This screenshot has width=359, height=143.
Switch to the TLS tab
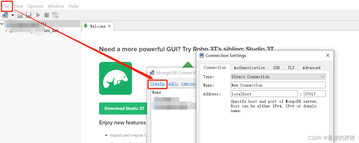[291, 68]
